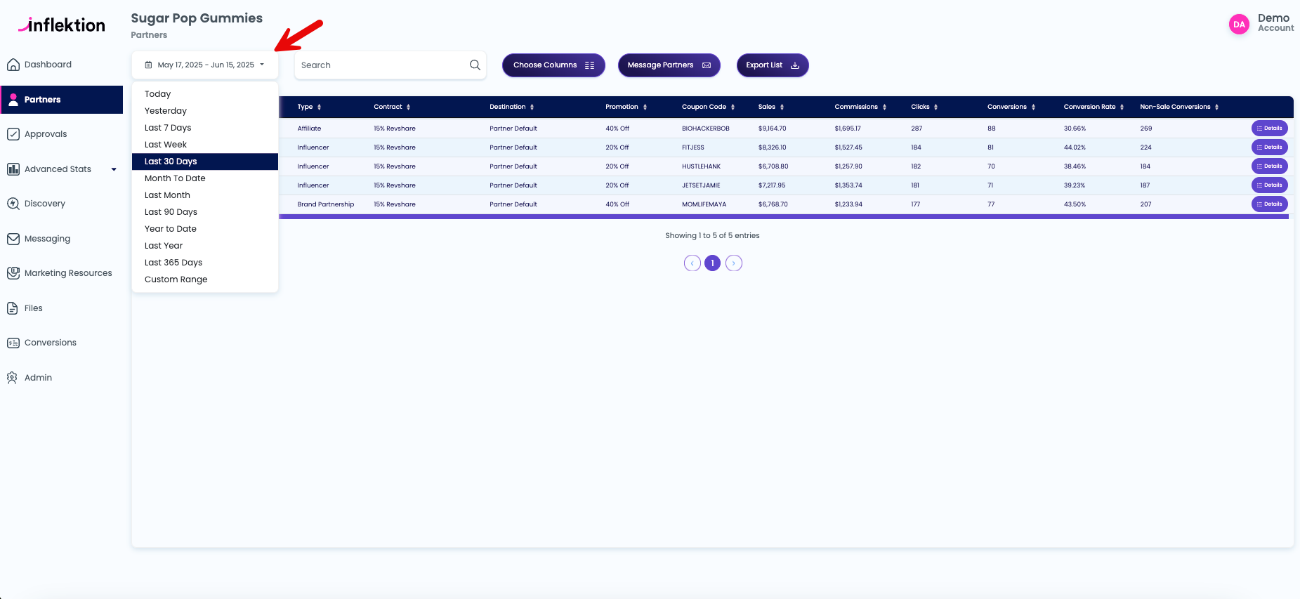Image resolution: width=1300 pixels, height=599 pixels.
Task: Click the Advanced Stats chart icon
Action: click(13, 169)
